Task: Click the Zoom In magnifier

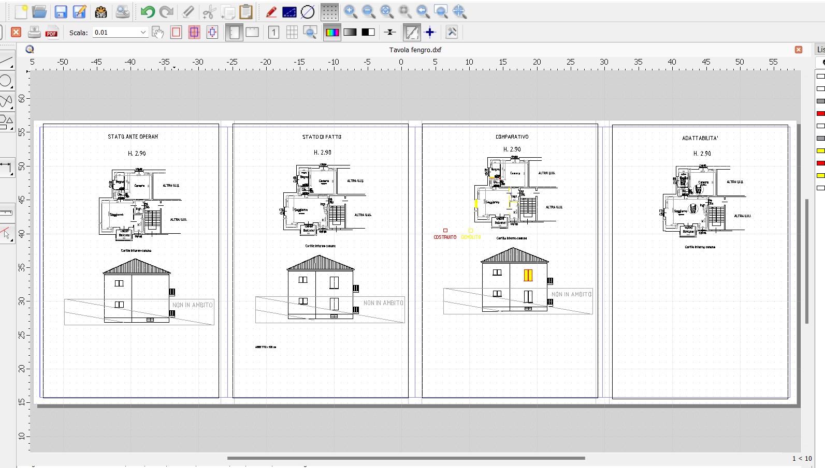Action: click(350, 12)
